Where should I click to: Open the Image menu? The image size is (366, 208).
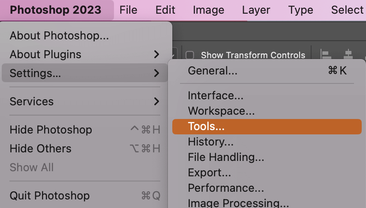coord(208,10)
